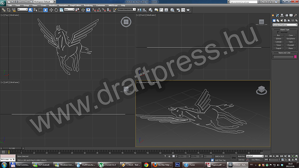Click the Mirror tool icon
This screenshot has width=299, height=168.
click(139, 10)
